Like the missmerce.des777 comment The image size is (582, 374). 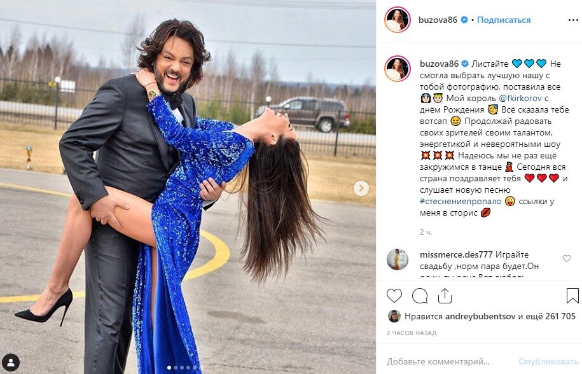pyautogui.click(x=566, y=259)
